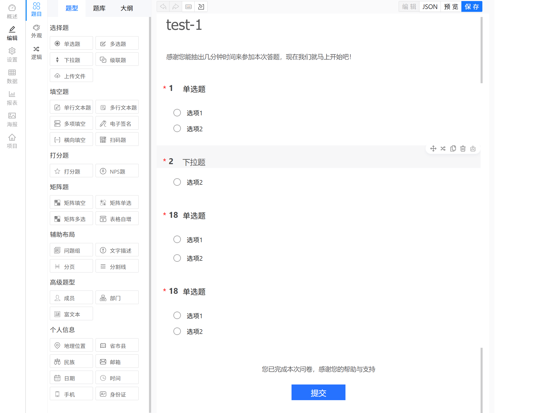Open the 外观 appearance panel
Viewport: 553px width, 413px height.
pyautogui.click(x=36, y=31)
